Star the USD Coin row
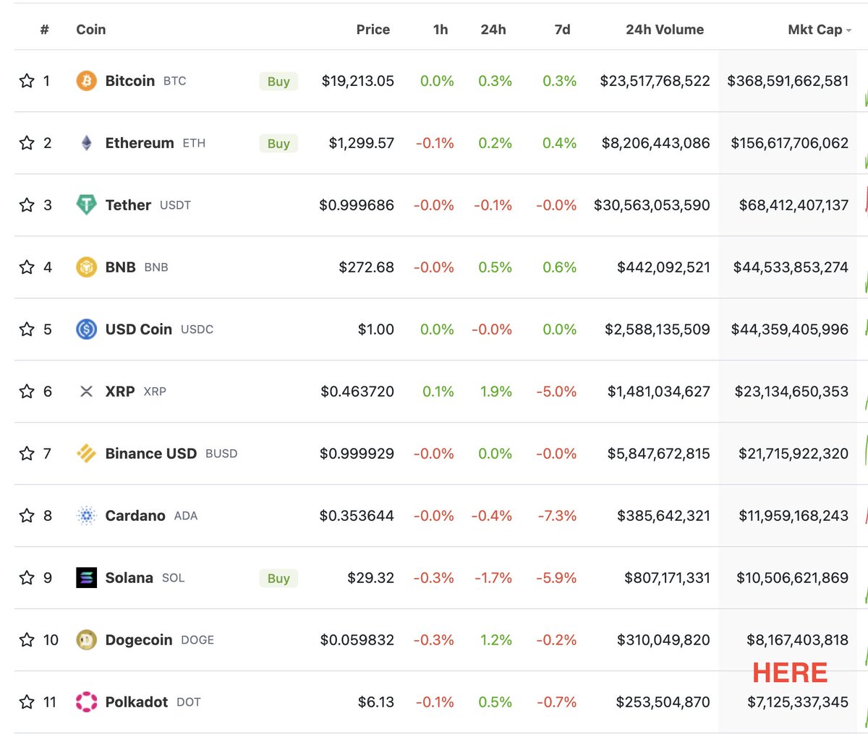The image size is (868, 734). 27,329
